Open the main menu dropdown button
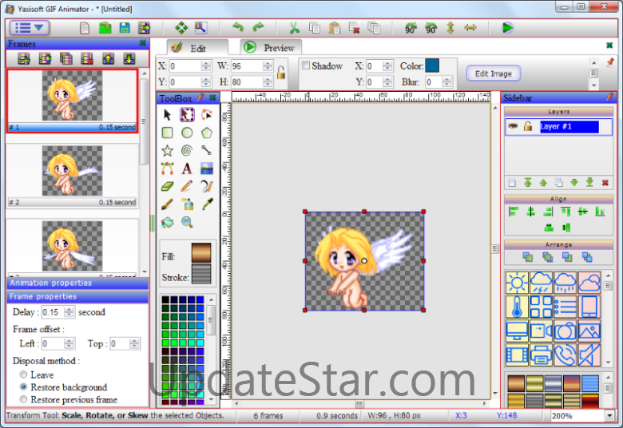 point(30,28)
